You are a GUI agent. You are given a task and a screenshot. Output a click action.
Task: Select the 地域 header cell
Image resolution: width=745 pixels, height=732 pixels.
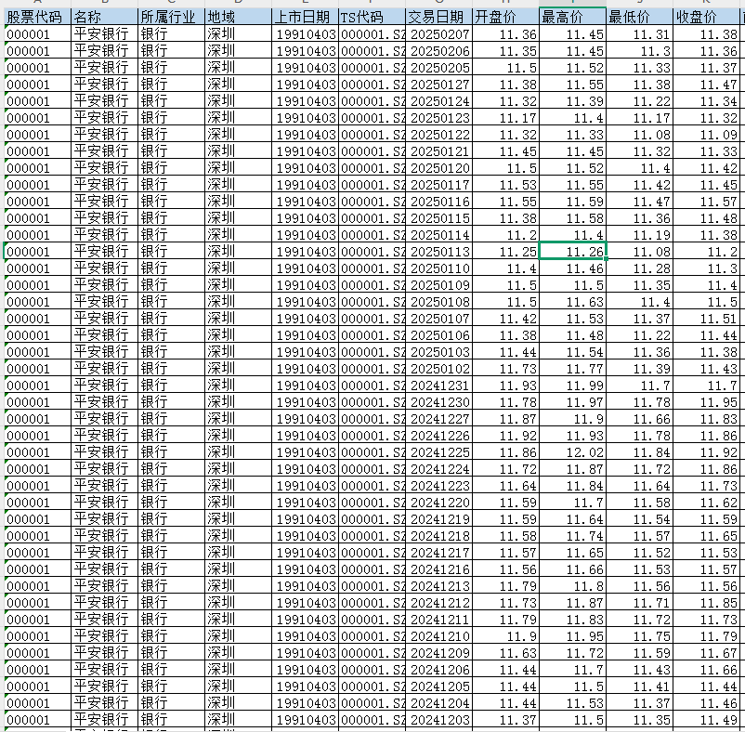pos(239,17)
